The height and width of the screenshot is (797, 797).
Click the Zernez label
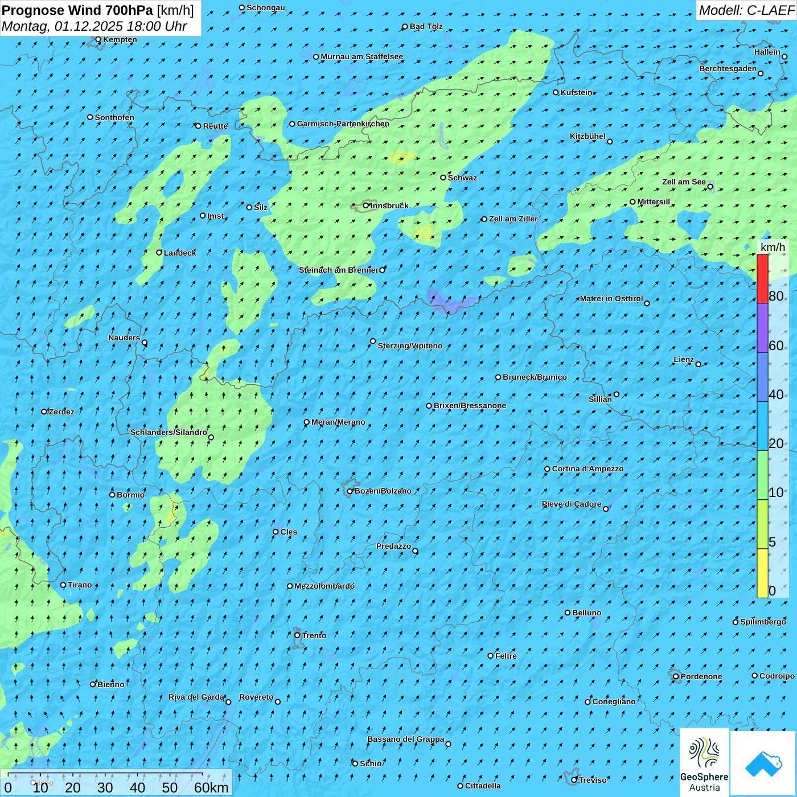click(61, 412)
